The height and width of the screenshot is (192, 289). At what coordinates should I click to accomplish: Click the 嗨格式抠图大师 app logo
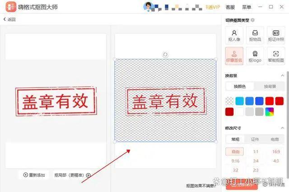[11, 7]
